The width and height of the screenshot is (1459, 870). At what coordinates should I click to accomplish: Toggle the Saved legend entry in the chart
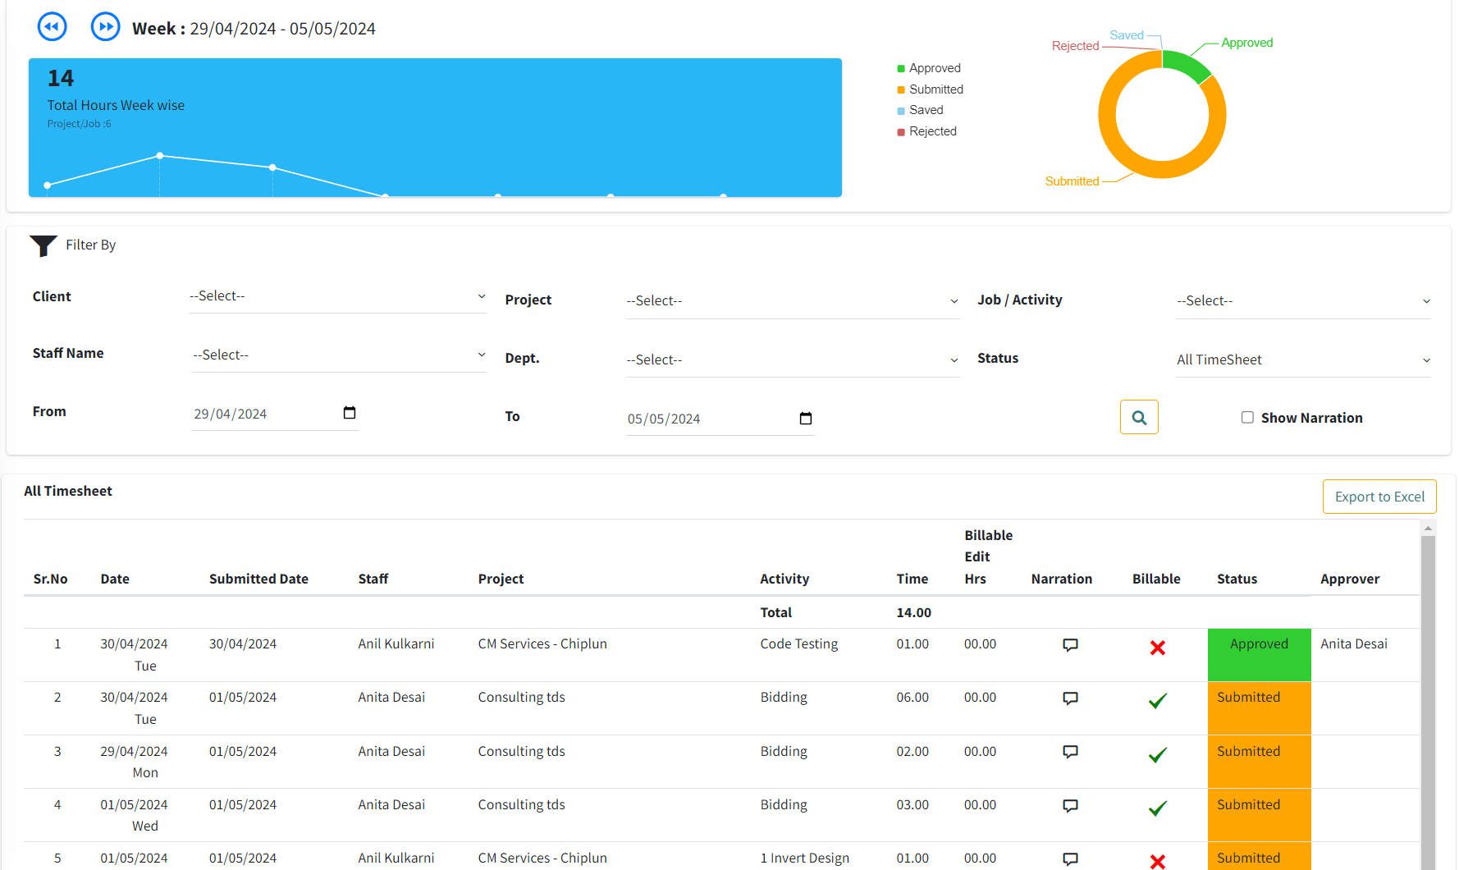(x=920, y=110)
